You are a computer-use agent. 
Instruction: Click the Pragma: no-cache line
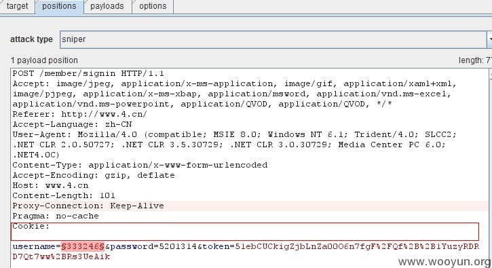(x=56, y=216)
